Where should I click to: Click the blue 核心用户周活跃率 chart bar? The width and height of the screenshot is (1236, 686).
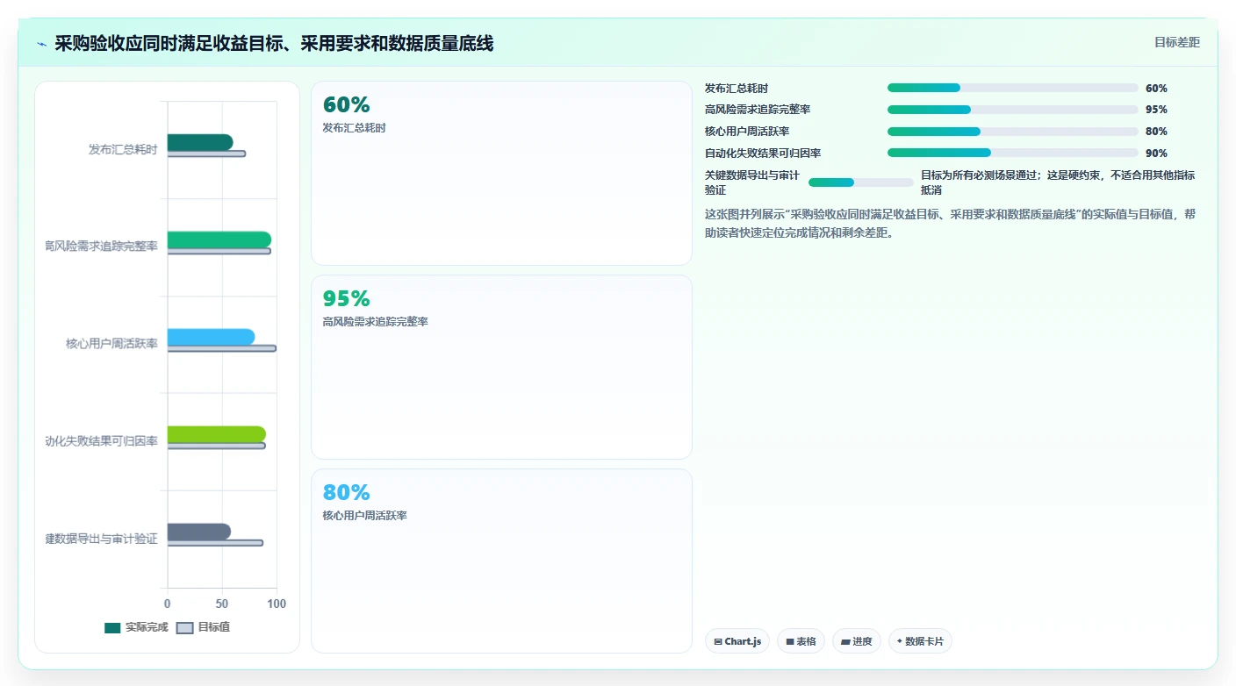pyautogui.click(x=212, y=337)
